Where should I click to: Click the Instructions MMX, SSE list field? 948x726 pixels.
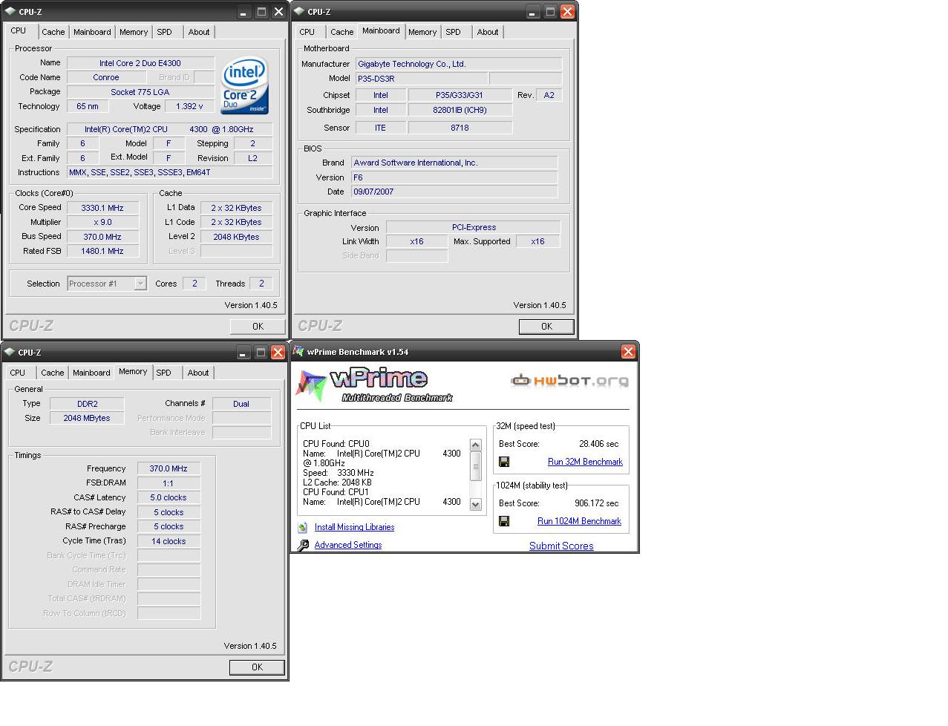[170, 172]
